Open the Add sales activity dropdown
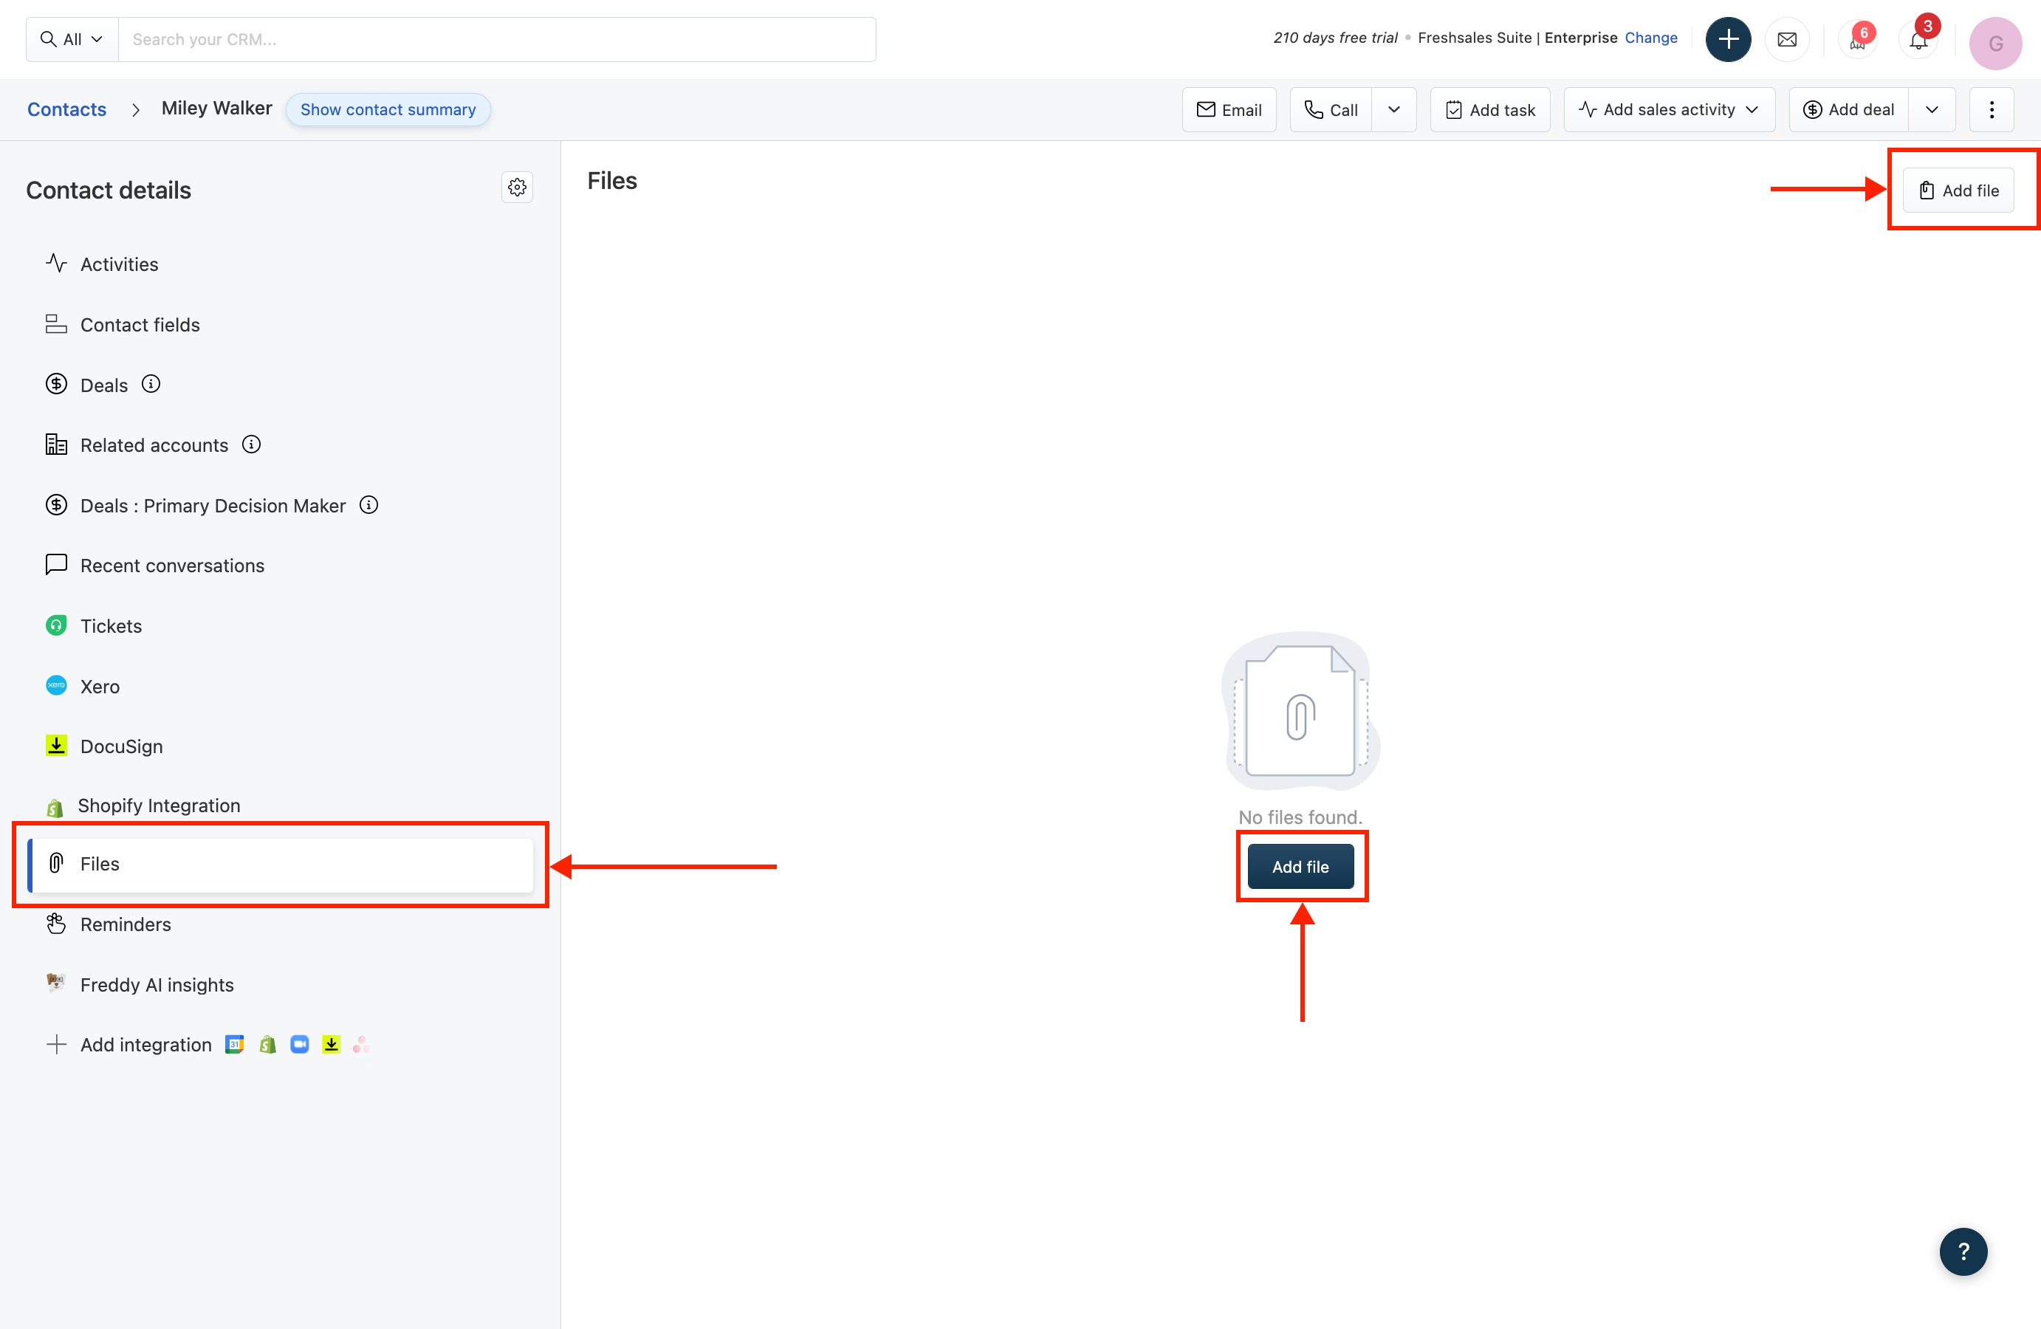The image size is (2041, 1329). [x=1668, y=110]
